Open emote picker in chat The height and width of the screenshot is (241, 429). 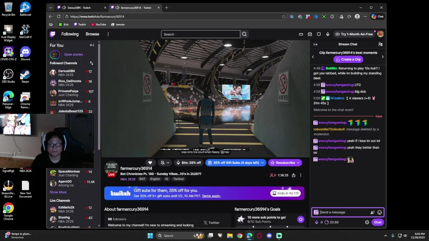(x=379, y=212)
